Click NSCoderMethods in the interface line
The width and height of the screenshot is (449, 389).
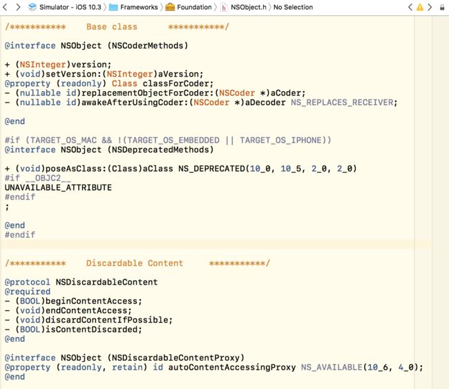pyautogui.click(x=147, y=46)
